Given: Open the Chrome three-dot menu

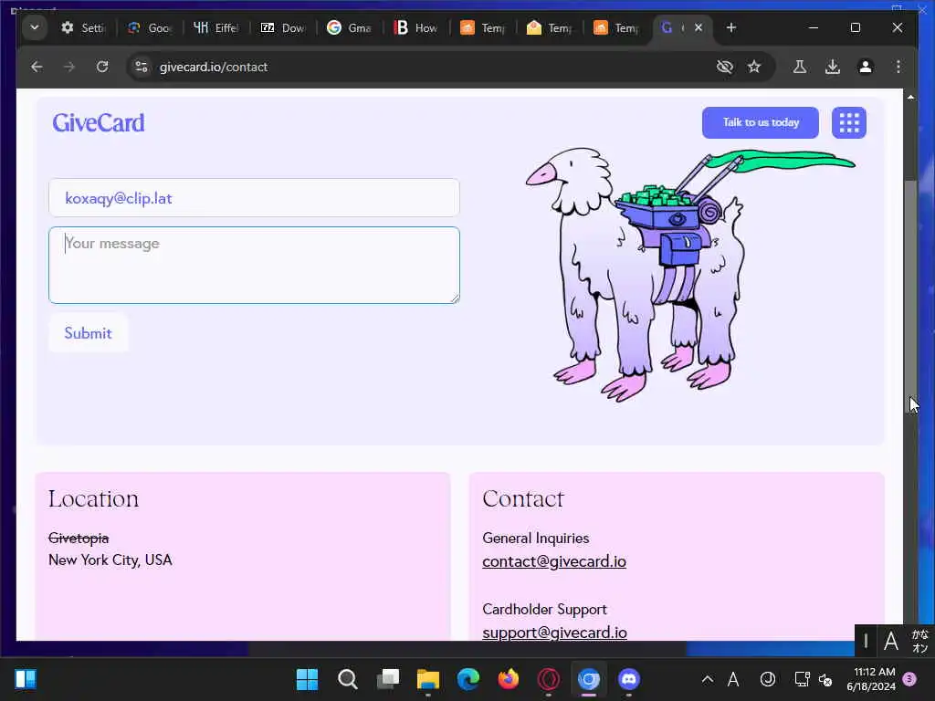Looking at the screenshot, I should click(x=898, y=67).
